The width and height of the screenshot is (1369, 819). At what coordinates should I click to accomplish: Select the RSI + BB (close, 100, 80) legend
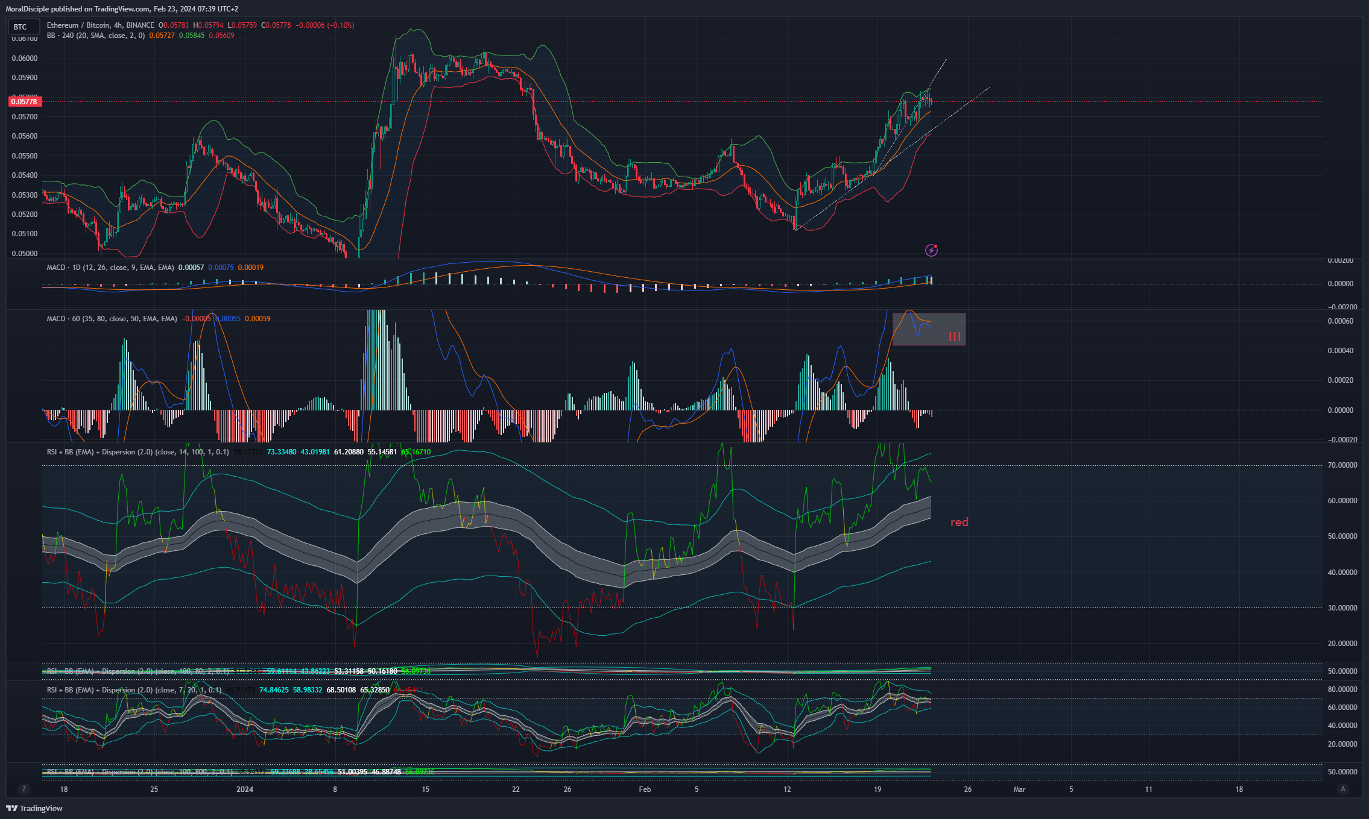point(138,671)
